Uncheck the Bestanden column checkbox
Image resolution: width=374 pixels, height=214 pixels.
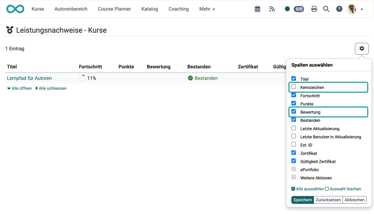coord(294,120)
